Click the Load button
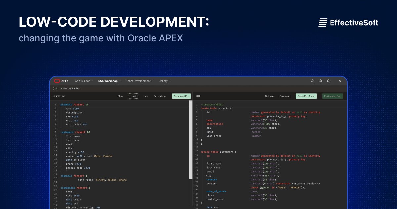This screenshot has width=397, height=209. click(x=133, y=96)
